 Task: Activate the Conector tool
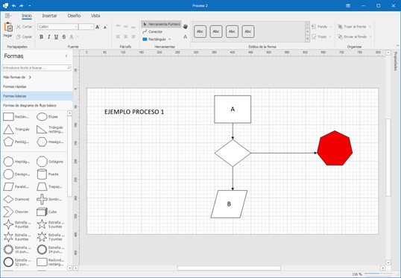[x=152, y=32]
